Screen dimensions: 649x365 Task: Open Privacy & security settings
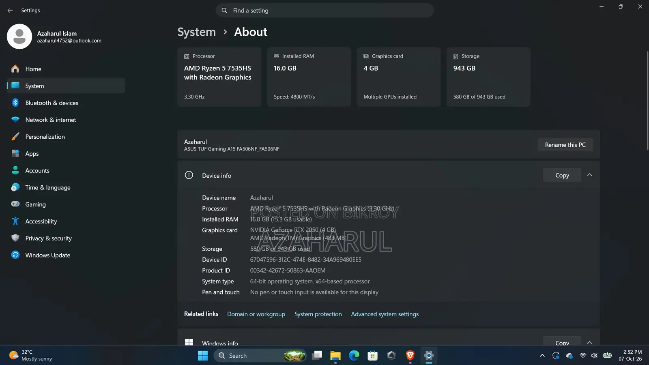click(x=66, y=238)
